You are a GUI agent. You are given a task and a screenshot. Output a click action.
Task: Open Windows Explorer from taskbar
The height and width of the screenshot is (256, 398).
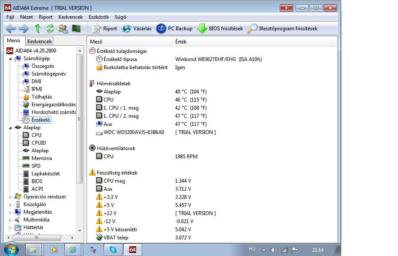click(33, 250)
